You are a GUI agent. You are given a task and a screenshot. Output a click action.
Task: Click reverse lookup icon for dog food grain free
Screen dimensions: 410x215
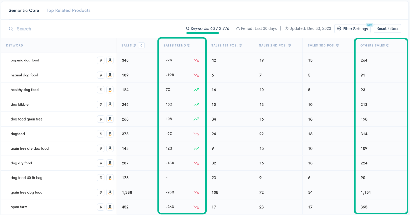click(x=101, y=119)
